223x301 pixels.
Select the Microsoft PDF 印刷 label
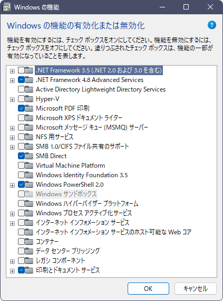click(63, 108)
